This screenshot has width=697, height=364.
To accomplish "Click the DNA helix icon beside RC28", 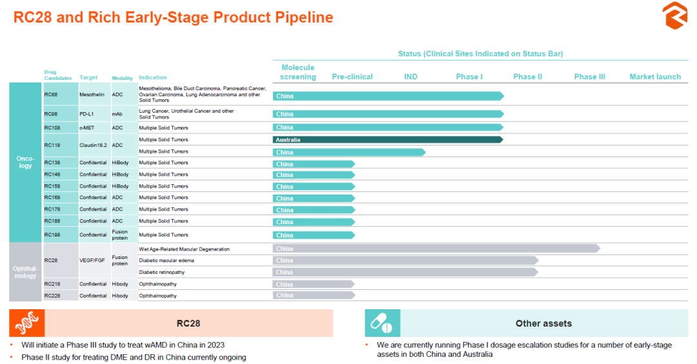I will tap(27, 323).
